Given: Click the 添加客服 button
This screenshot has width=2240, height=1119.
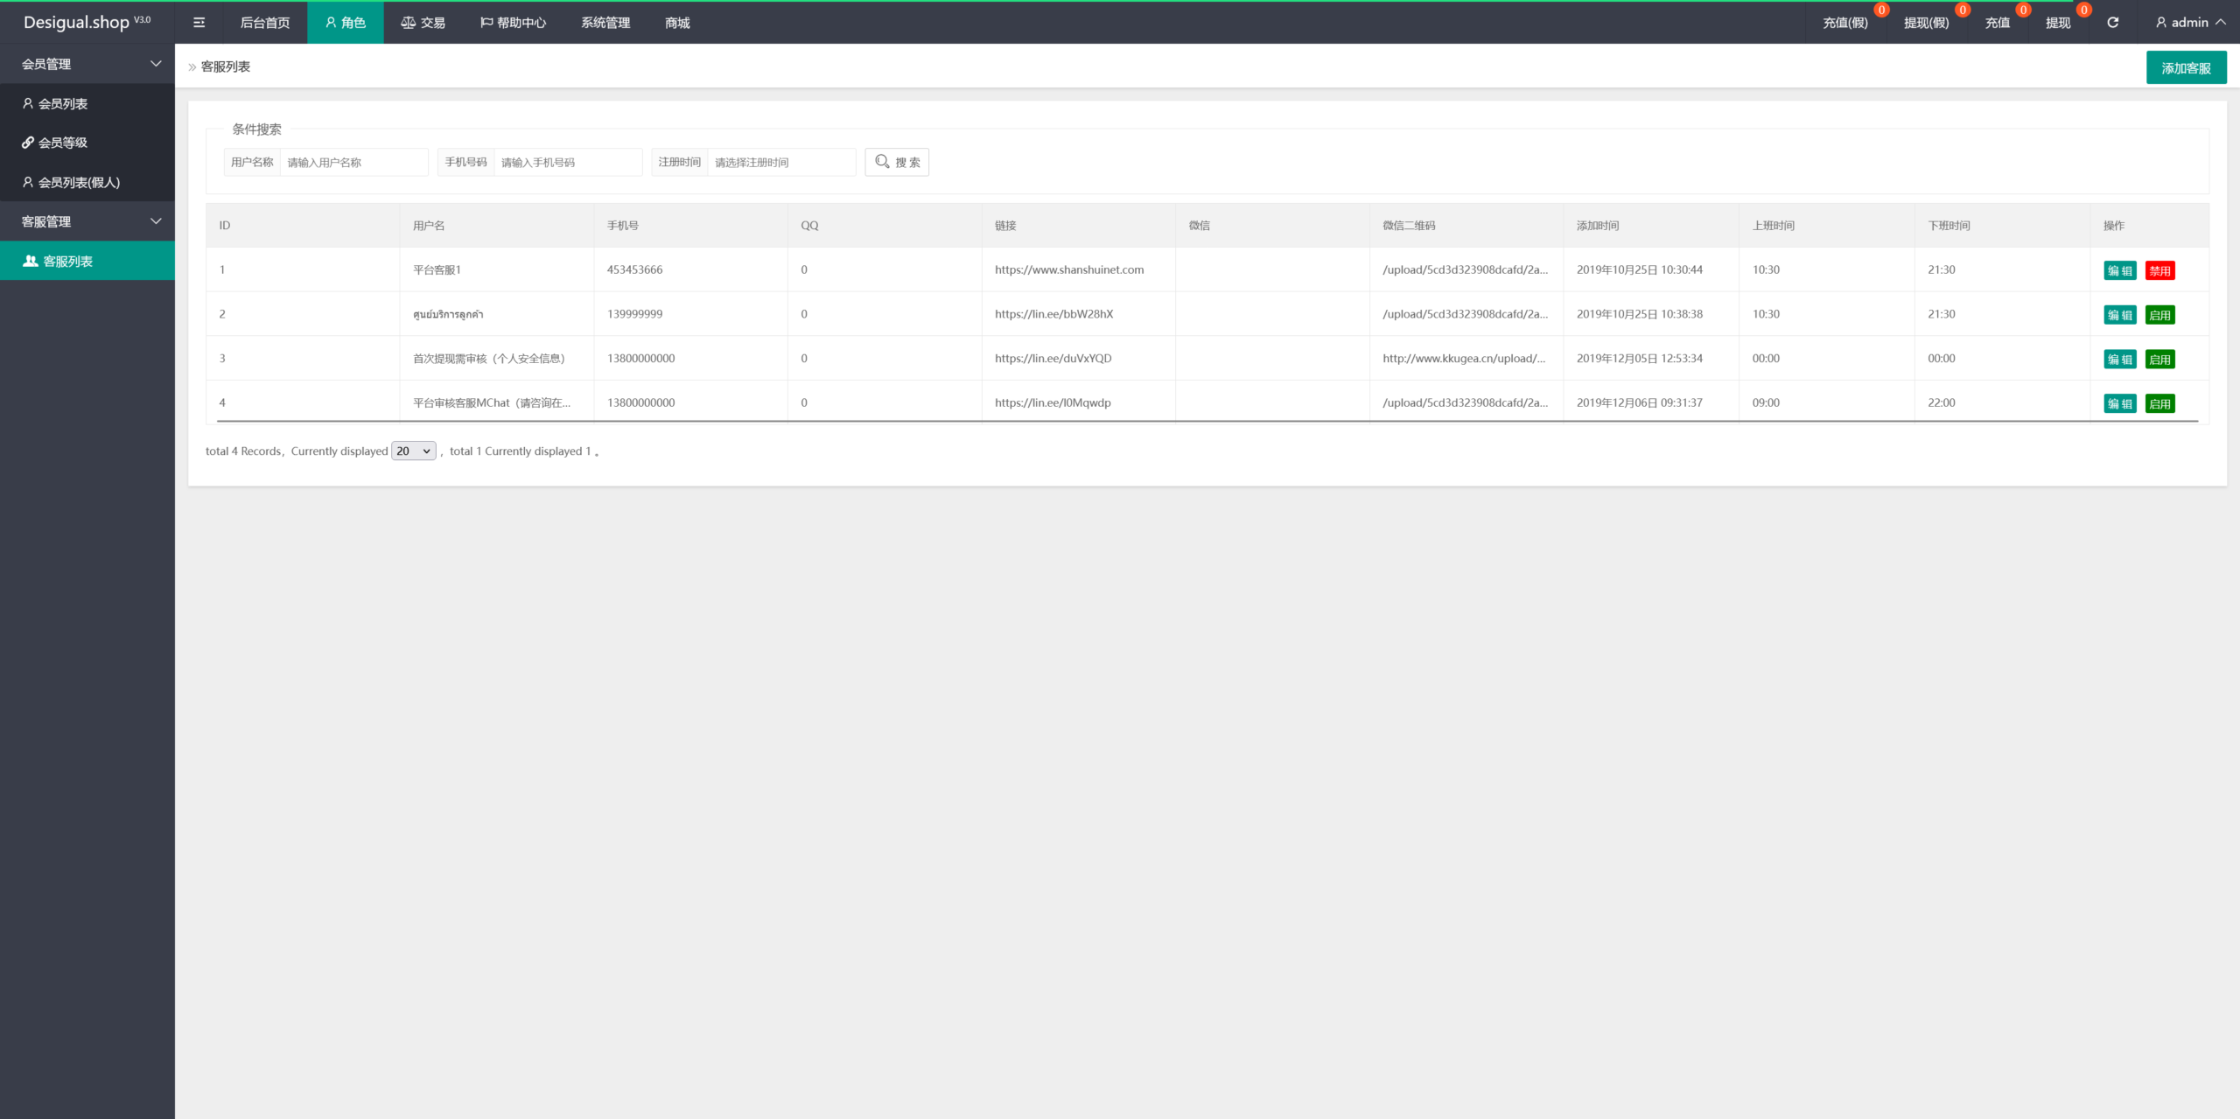Looking at the screenshot, I should [x=2186, y=68].
